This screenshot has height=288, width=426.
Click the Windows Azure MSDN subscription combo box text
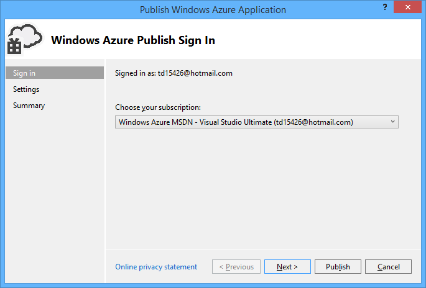236,122
